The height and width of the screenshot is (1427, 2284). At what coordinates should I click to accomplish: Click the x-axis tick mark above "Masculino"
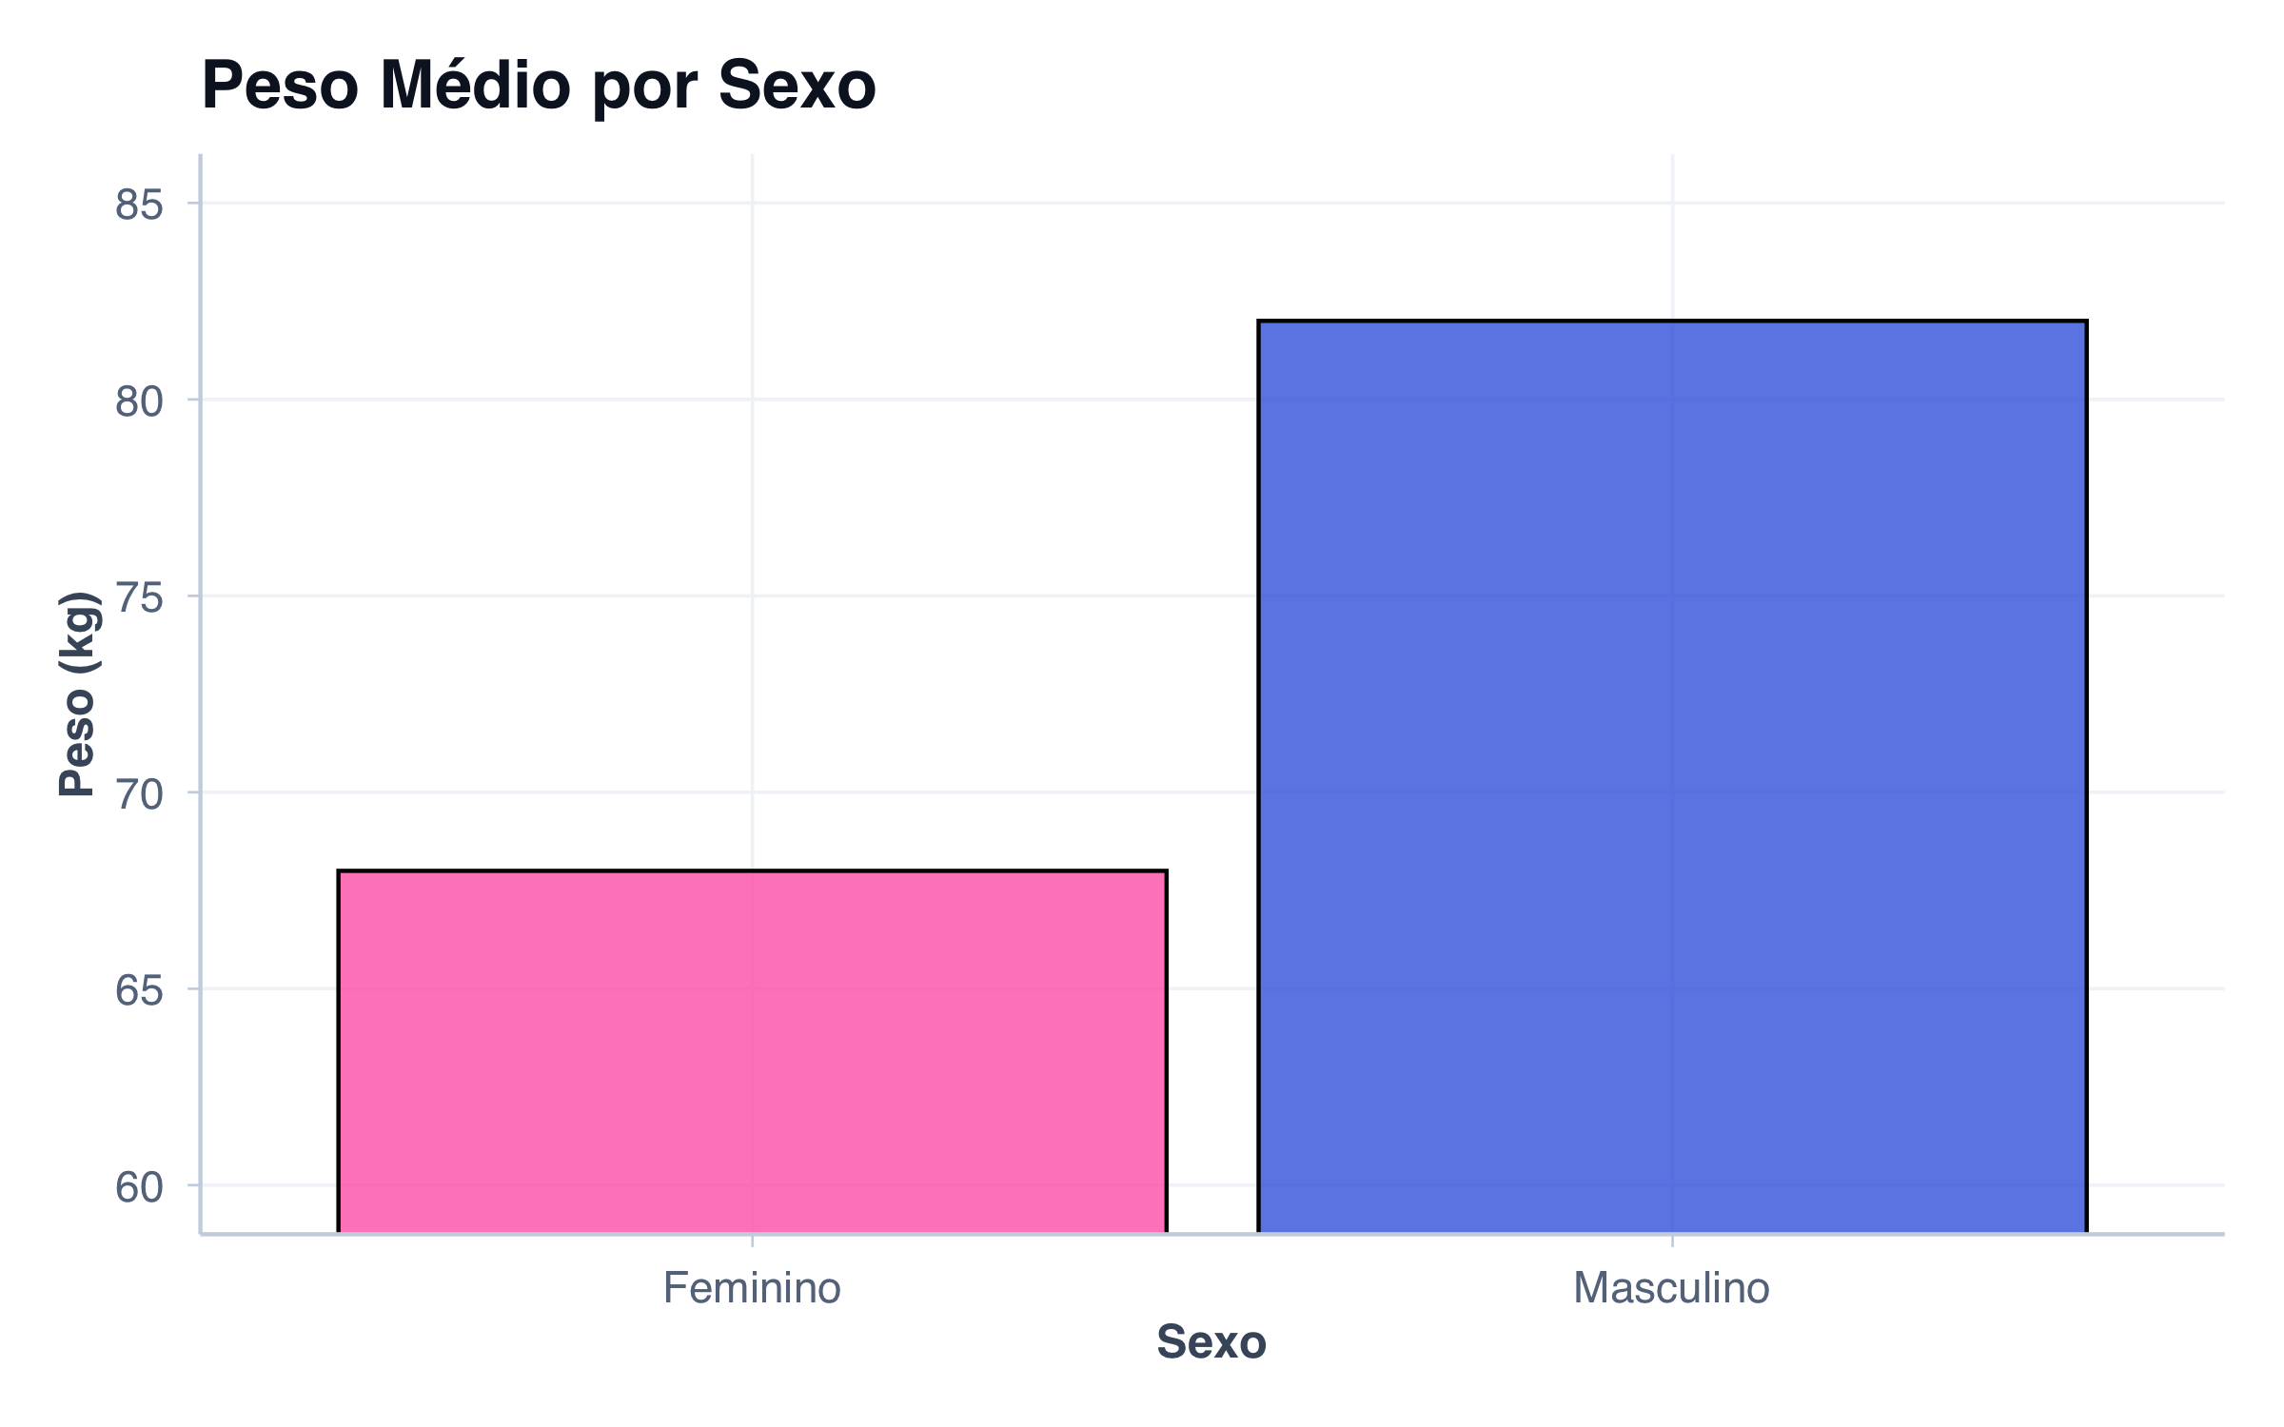[1672, 1241]
